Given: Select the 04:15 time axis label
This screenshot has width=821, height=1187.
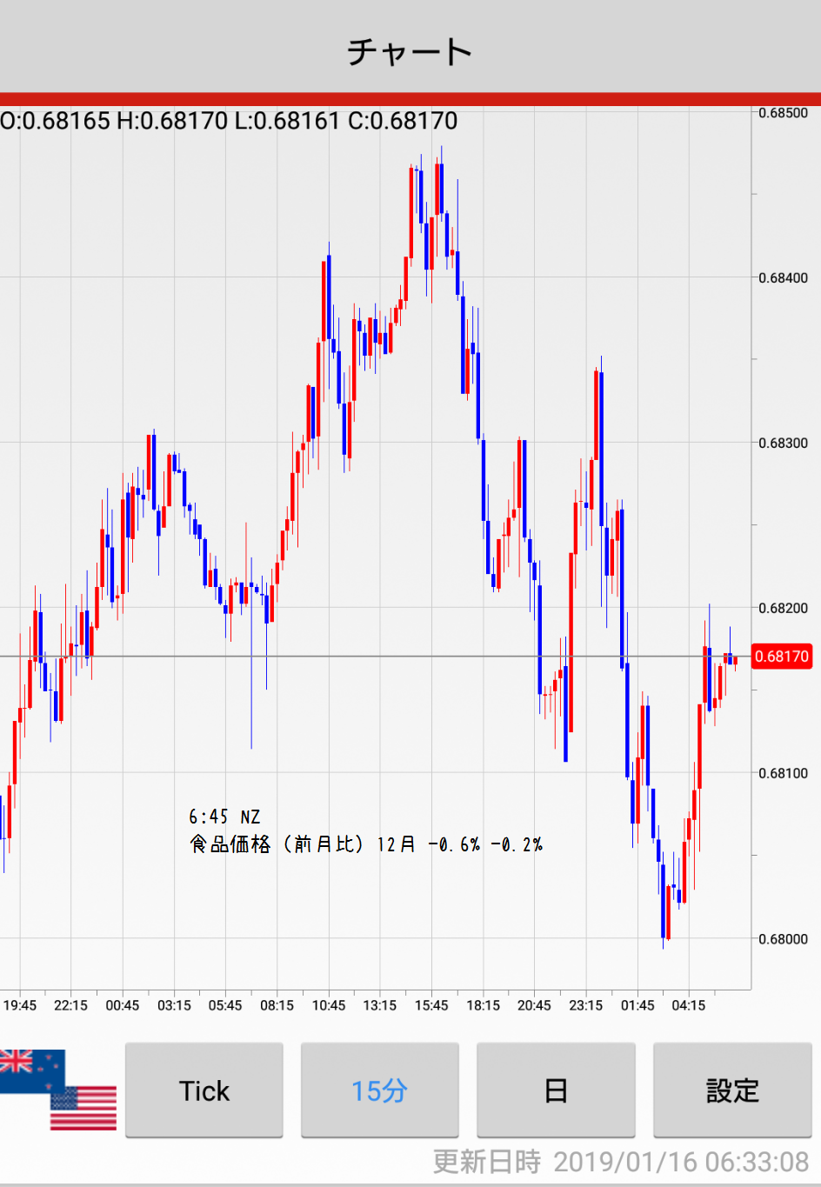Looking at the screenshot, I should click(689, 1005).
